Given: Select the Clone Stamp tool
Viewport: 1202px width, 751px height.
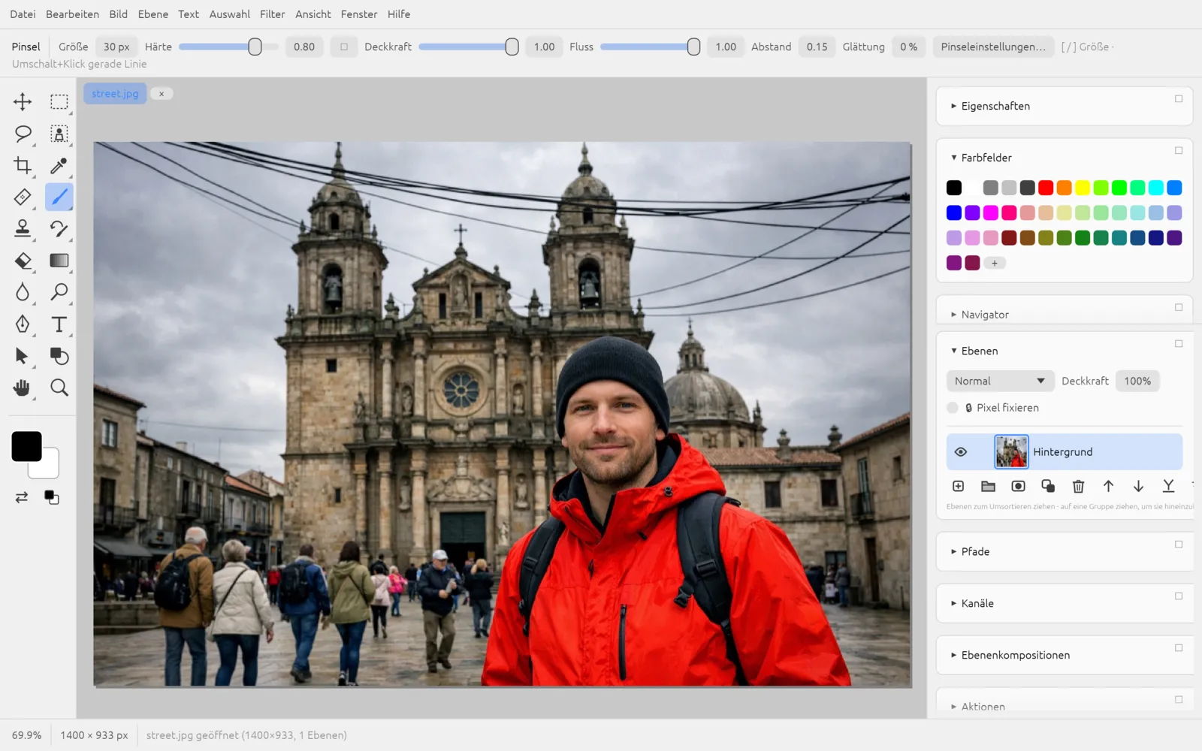Looking at the screenshot, I should tap(23, 228).
